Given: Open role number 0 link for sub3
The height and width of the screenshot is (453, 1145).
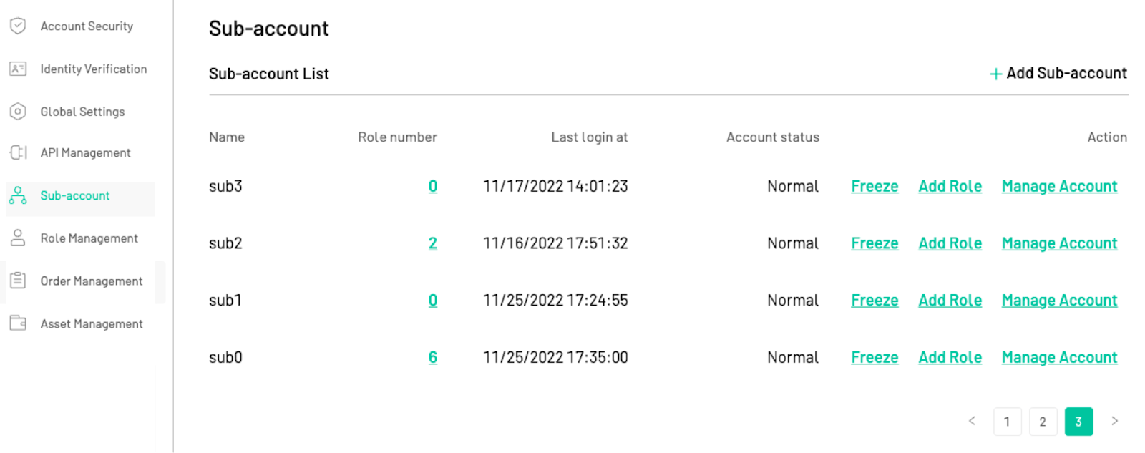Looking at the screenshot, I should [433, 186].
